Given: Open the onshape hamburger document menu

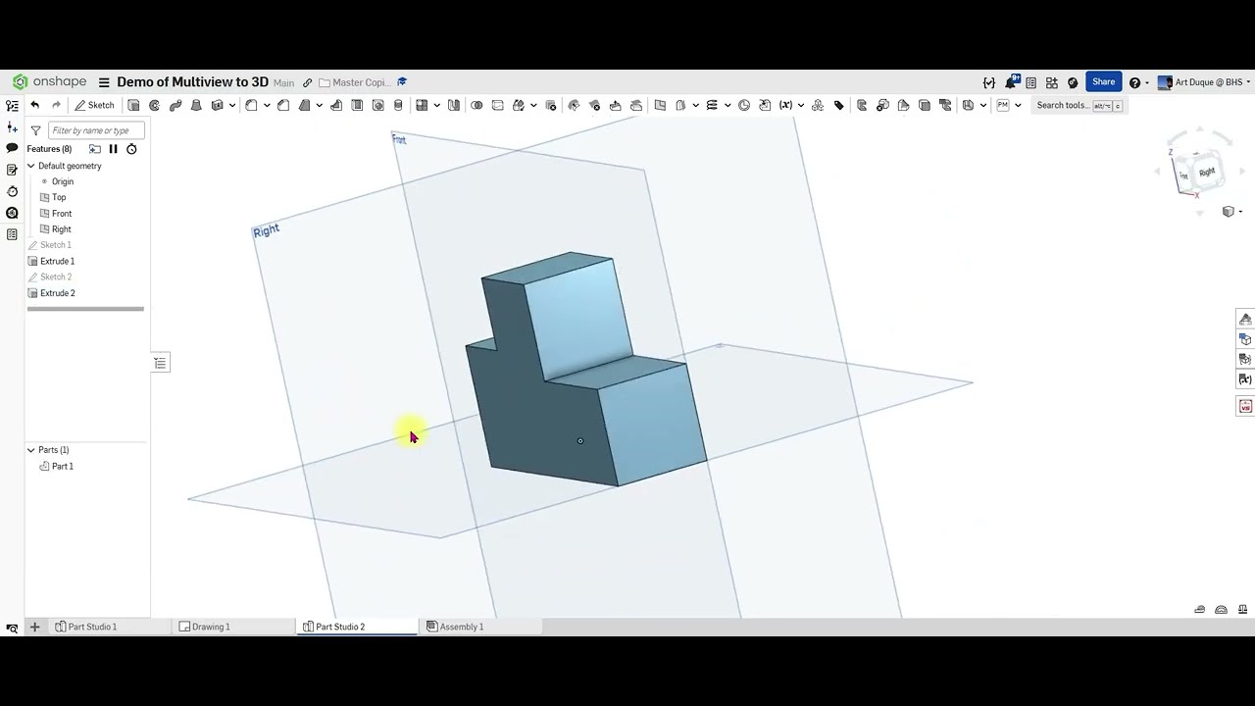Looking at the screenshot, I should point(104,82).
